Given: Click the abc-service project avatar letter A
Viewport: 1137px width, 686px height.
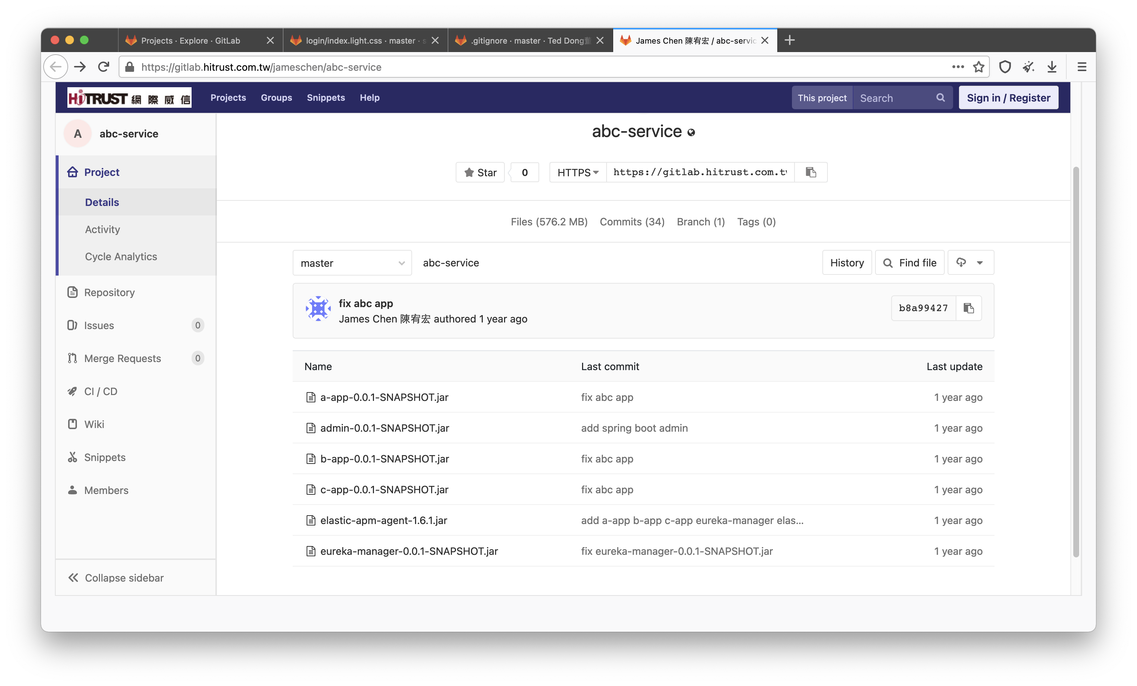Looking at the screenshot, I should tap(78, 134).
